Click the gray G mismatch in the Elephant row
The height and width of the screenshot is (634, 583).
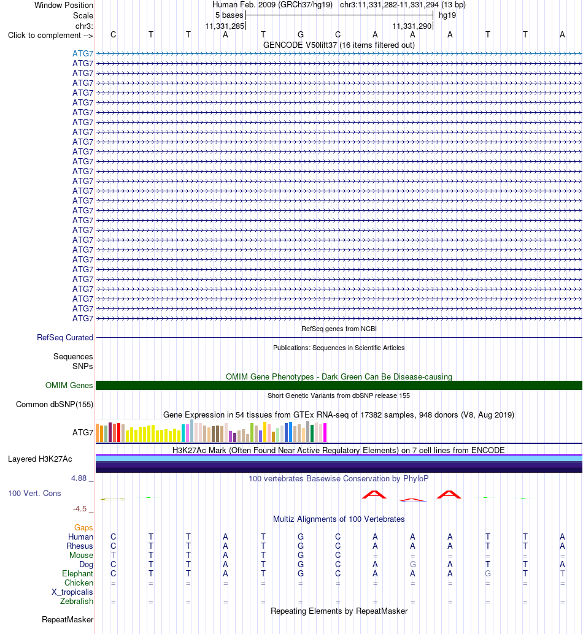[487, 574]
